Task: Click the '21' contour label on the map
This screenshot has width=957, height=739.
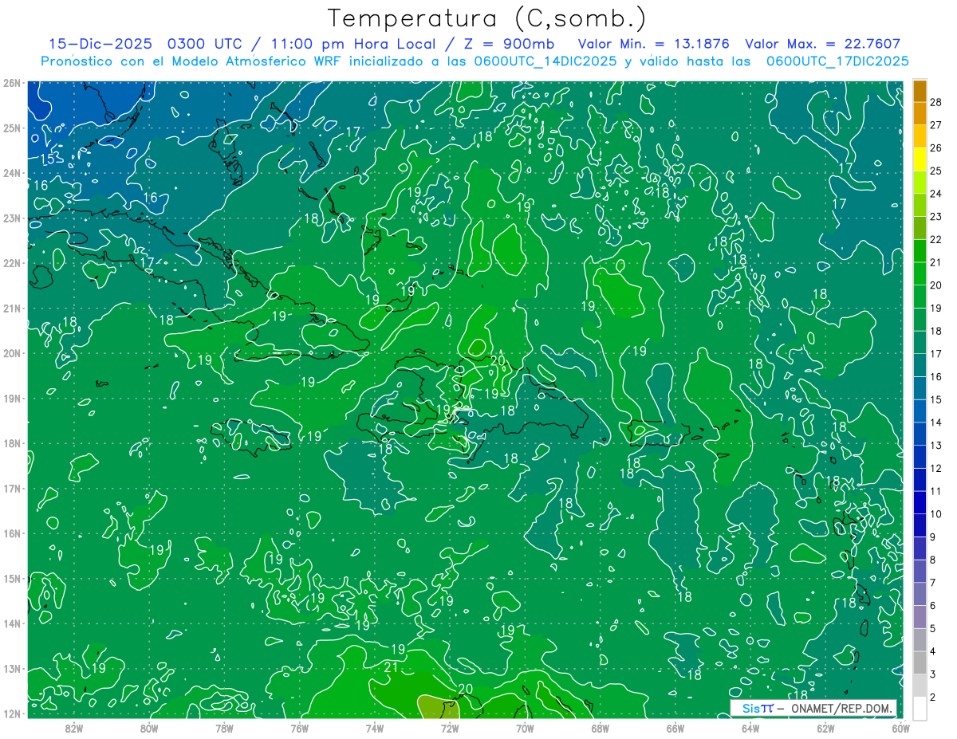Action: click(391, 667)
